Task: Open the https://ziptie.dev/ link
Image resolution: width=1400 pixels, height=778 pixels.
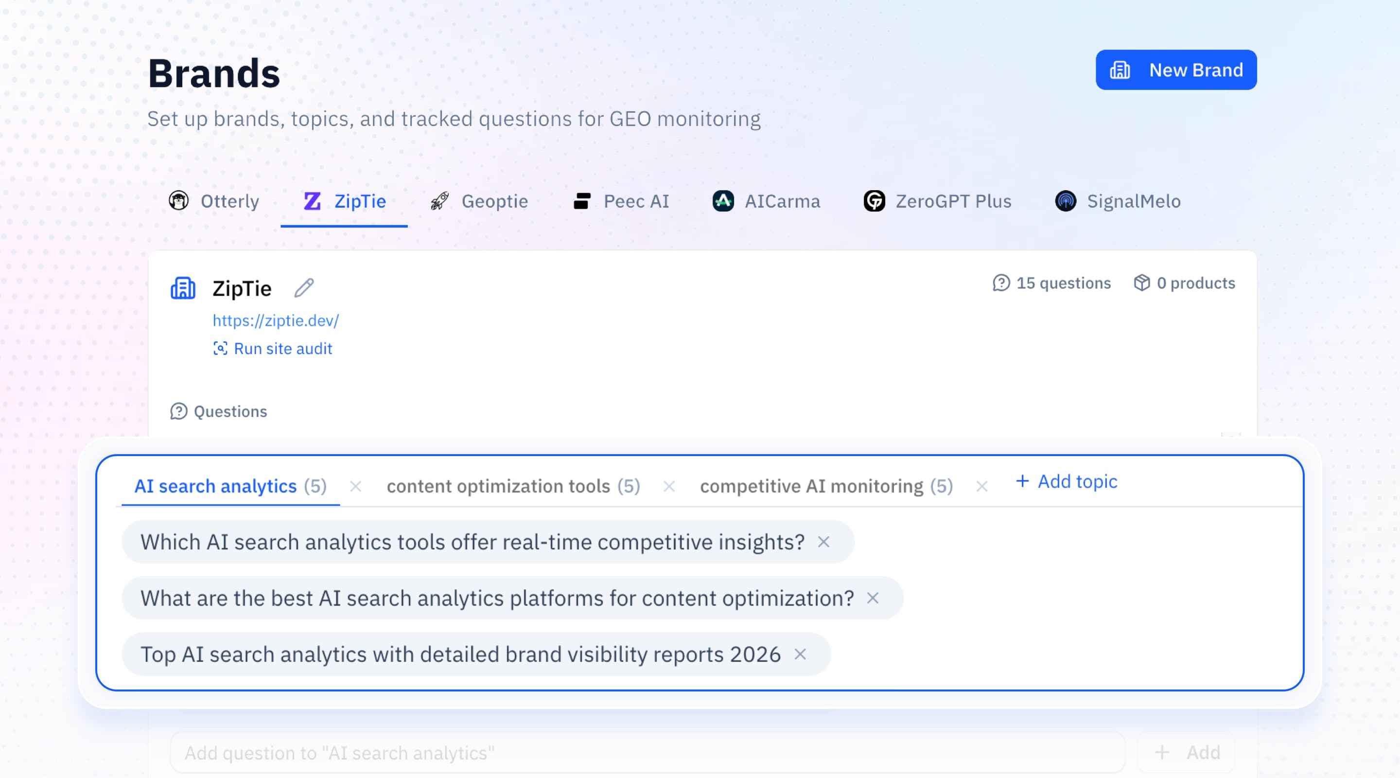Action: coord(276,321)
